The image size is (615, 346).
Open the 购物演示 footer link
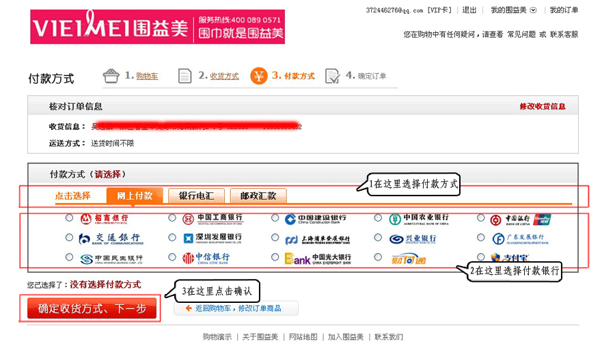(217, 336)
